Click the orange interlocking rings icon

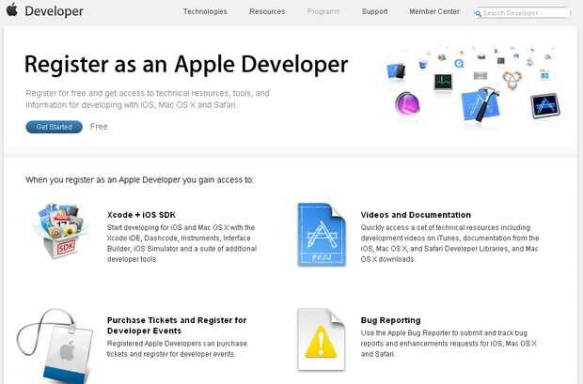[512, 80]
